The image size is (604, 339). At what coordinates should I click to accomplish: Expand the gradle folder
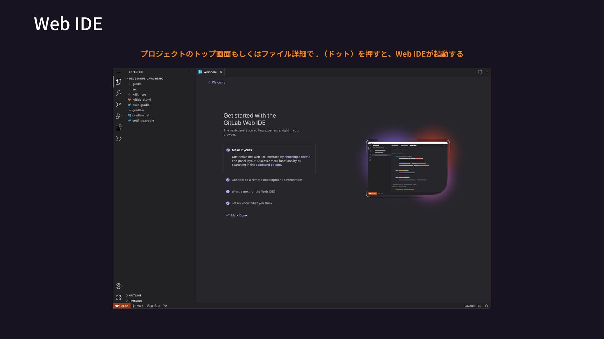point(137,84)
